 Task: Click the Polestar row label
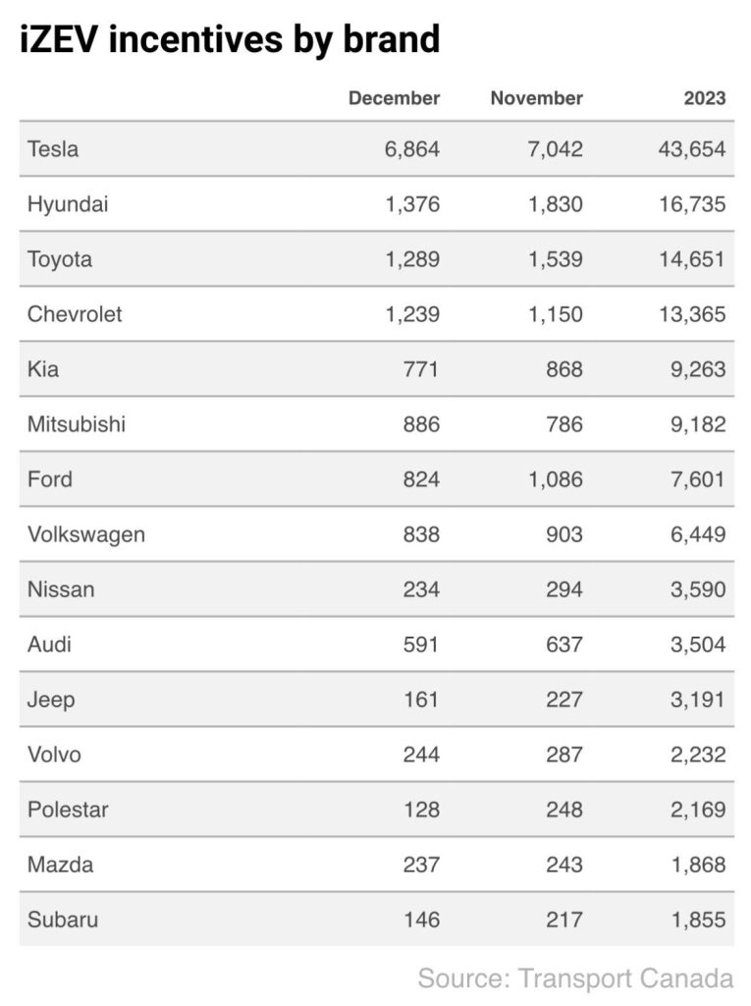pos(68,810)
